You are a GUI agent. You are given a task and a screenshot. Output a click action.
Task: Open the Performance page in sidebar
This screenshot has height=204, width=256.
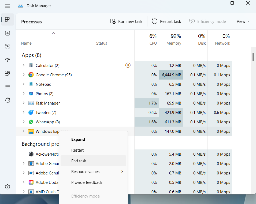(x=8, y=33)
